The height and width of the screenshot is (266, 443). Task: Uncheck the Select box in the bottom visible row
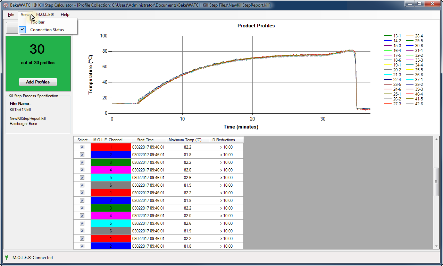tap(82, 246)
